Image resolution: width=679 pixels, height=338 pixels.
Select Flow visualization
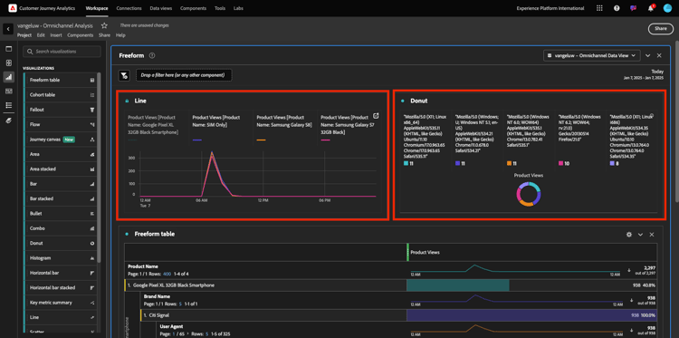pyautogui.click(x=60, y=124)
